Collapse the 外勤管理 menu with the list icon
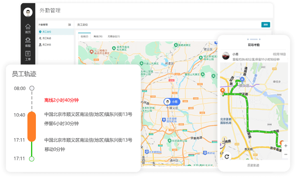Viewport: 296px width, 178px height. (69, 25)
